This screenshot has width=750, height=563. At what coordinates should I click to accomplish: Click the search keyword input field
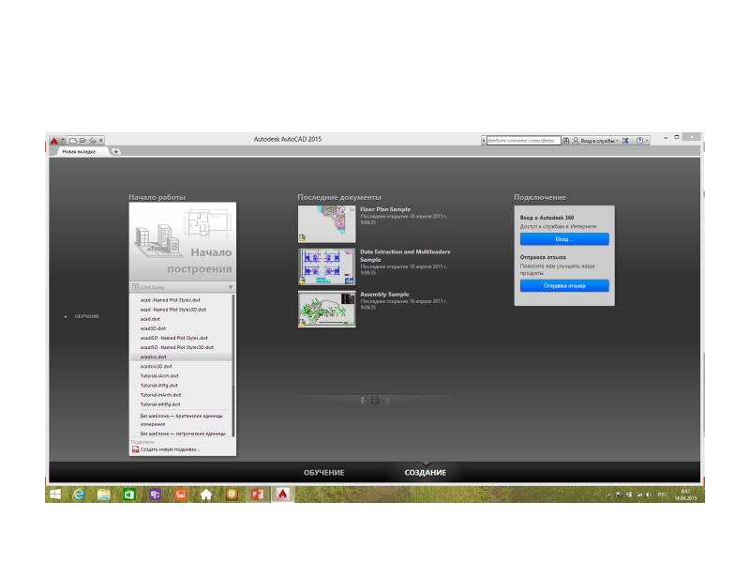523,141
